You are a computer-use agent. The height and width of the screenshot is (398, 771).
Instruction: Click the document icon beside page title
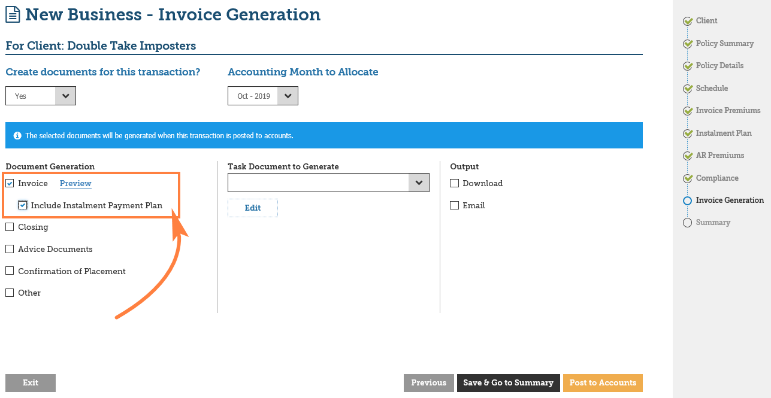[13, 15]
